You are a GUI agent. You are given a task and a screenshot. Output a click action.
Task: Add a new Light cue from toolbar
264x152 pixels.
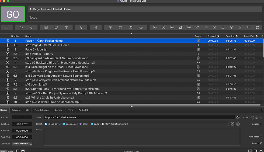[x=81, y=27]
